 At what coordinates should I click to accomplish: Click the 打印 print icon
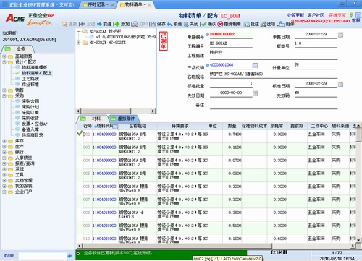pyautogui.click(x=135, y=24)
